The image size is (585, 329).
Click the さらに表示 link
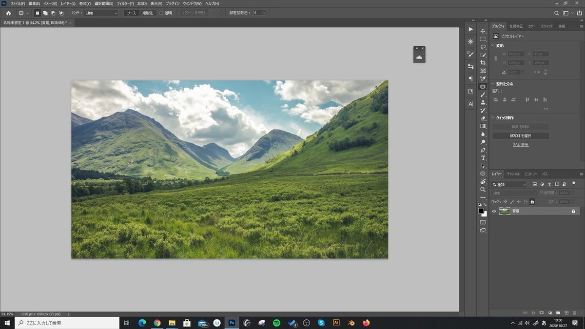(521, 145)
